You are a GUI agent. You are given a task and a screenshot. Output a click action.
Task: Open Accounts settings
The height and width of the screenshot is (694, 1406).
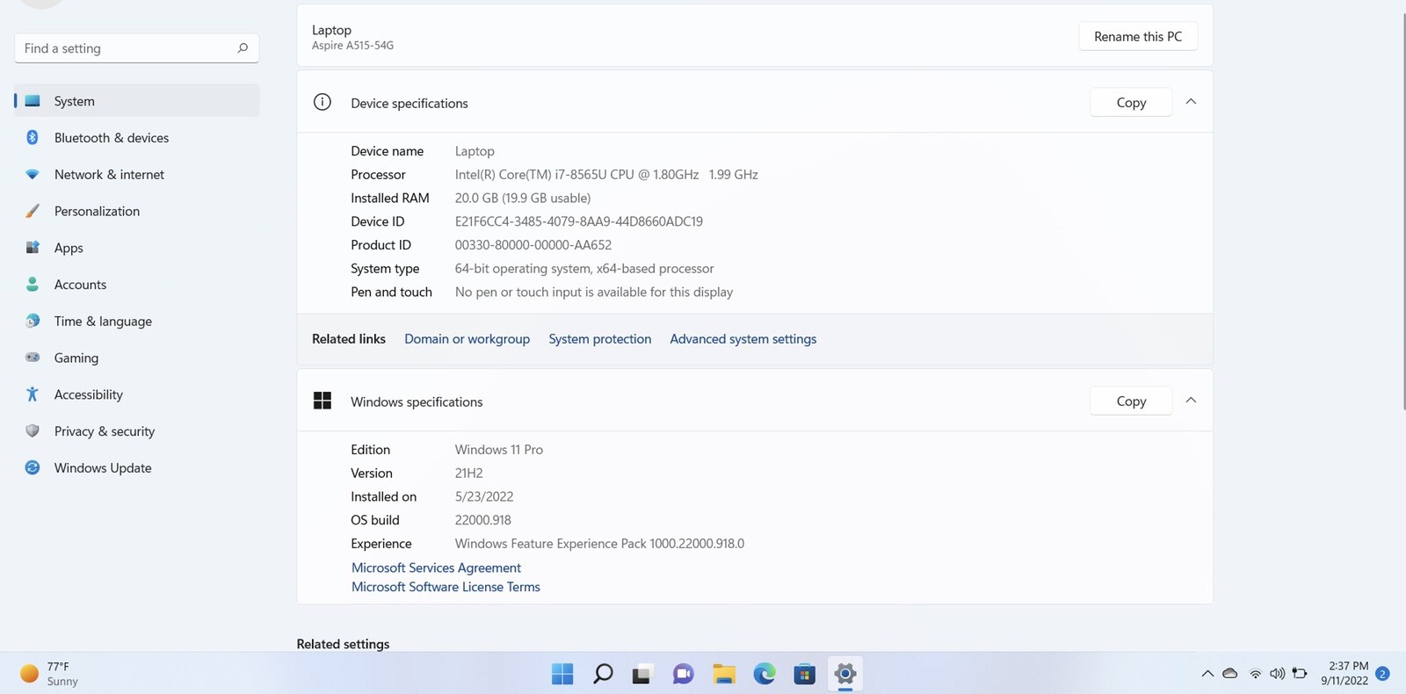coord(137,285)
